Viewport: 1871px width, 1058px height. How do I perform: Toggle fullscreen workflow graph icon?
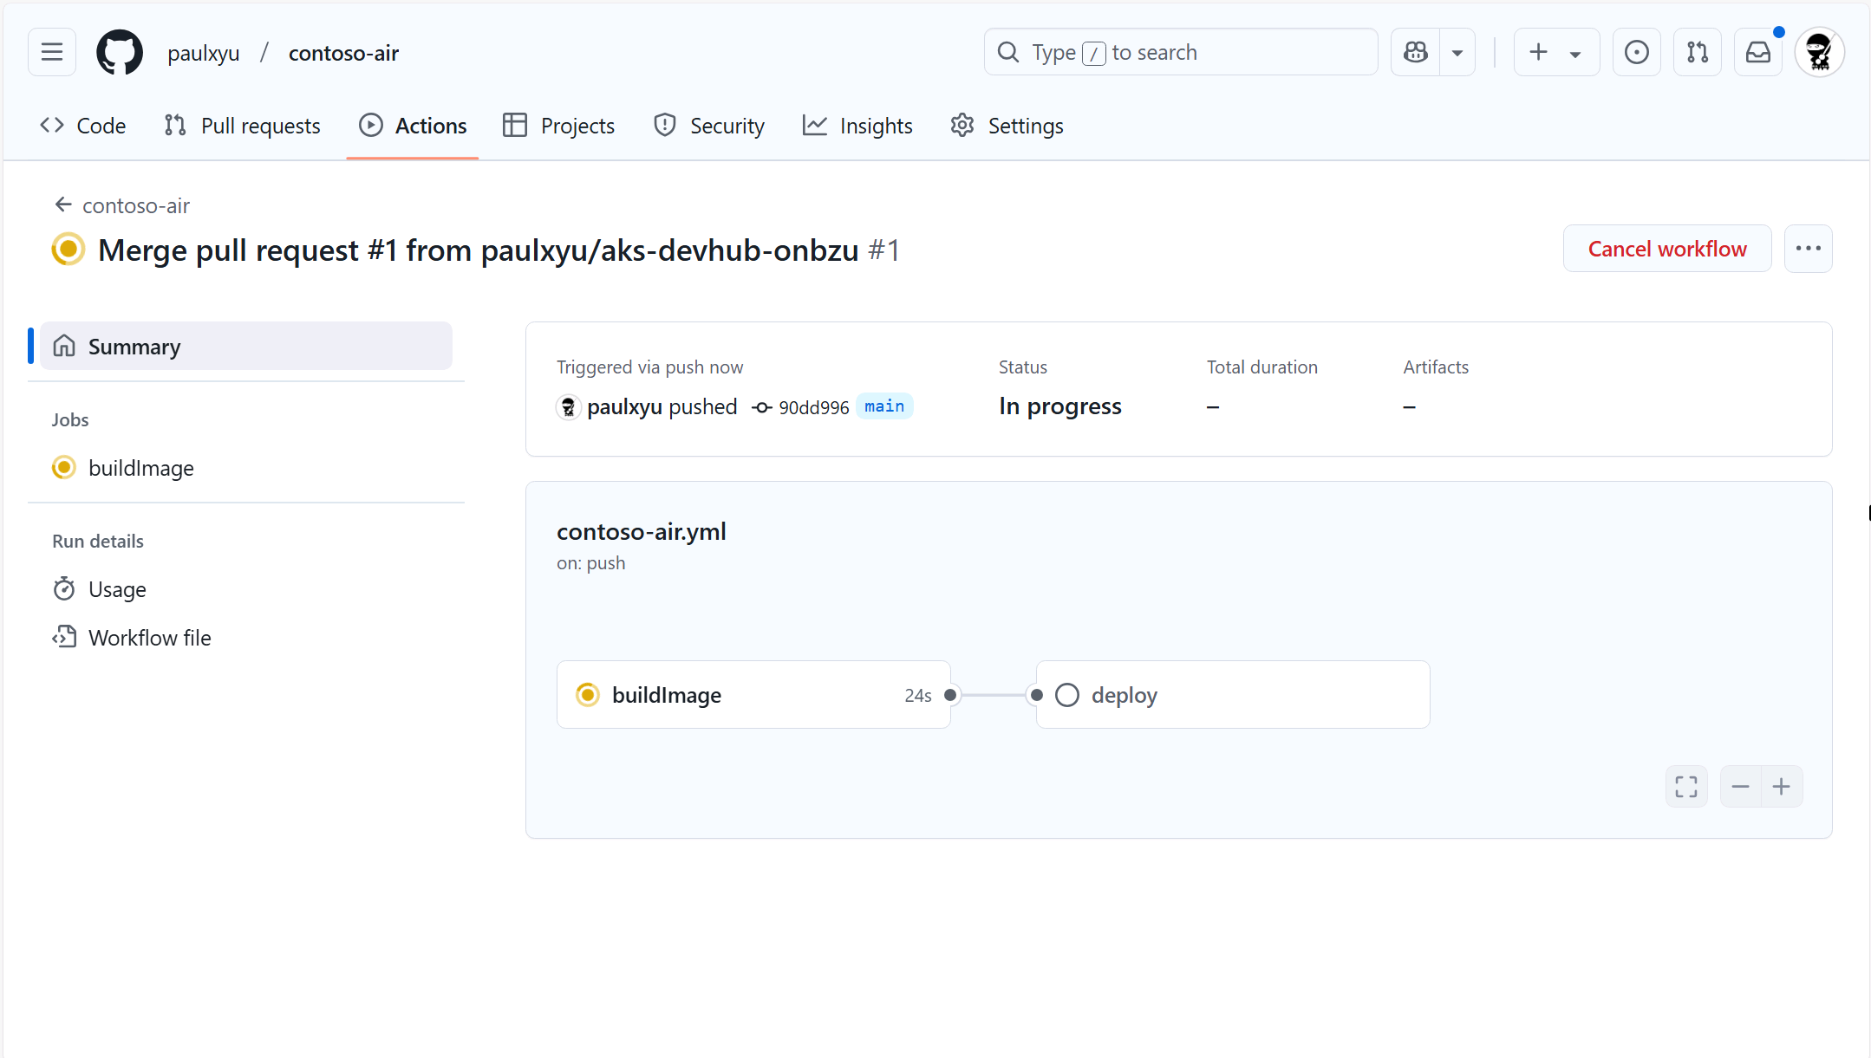pyautogui.click(x=1686, y=787)
